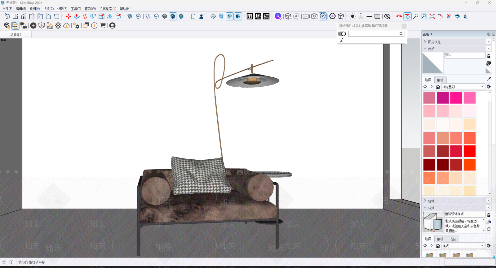This screenshot has height=268, width=496.
Task: Switch to the Front view house icon
Action: (24, 16)
